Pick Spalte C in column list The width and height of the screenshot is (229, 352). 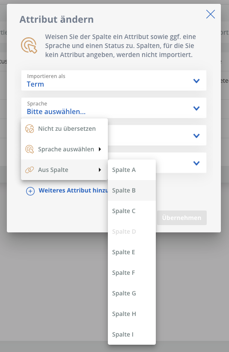click(132, 211)
